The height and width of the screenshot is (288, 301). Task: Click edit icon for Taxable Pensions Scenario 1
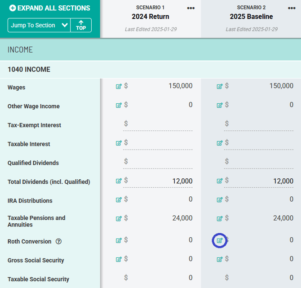119,219
